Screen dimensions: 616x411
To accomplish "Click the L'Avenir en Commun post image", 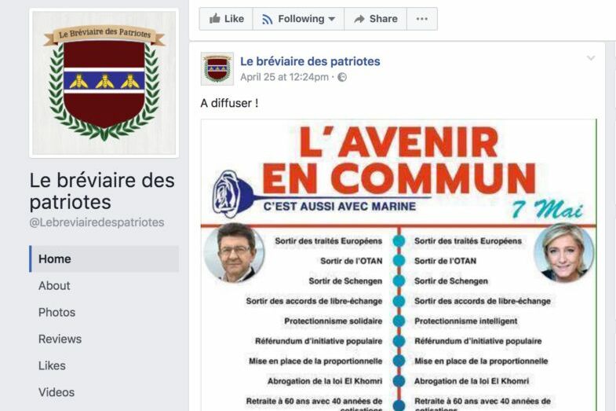I will (x=399, y=265).
